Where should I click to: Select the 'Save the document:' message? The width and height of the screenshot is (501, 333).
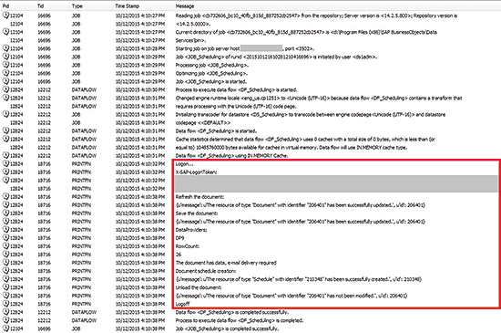(197, 213)
